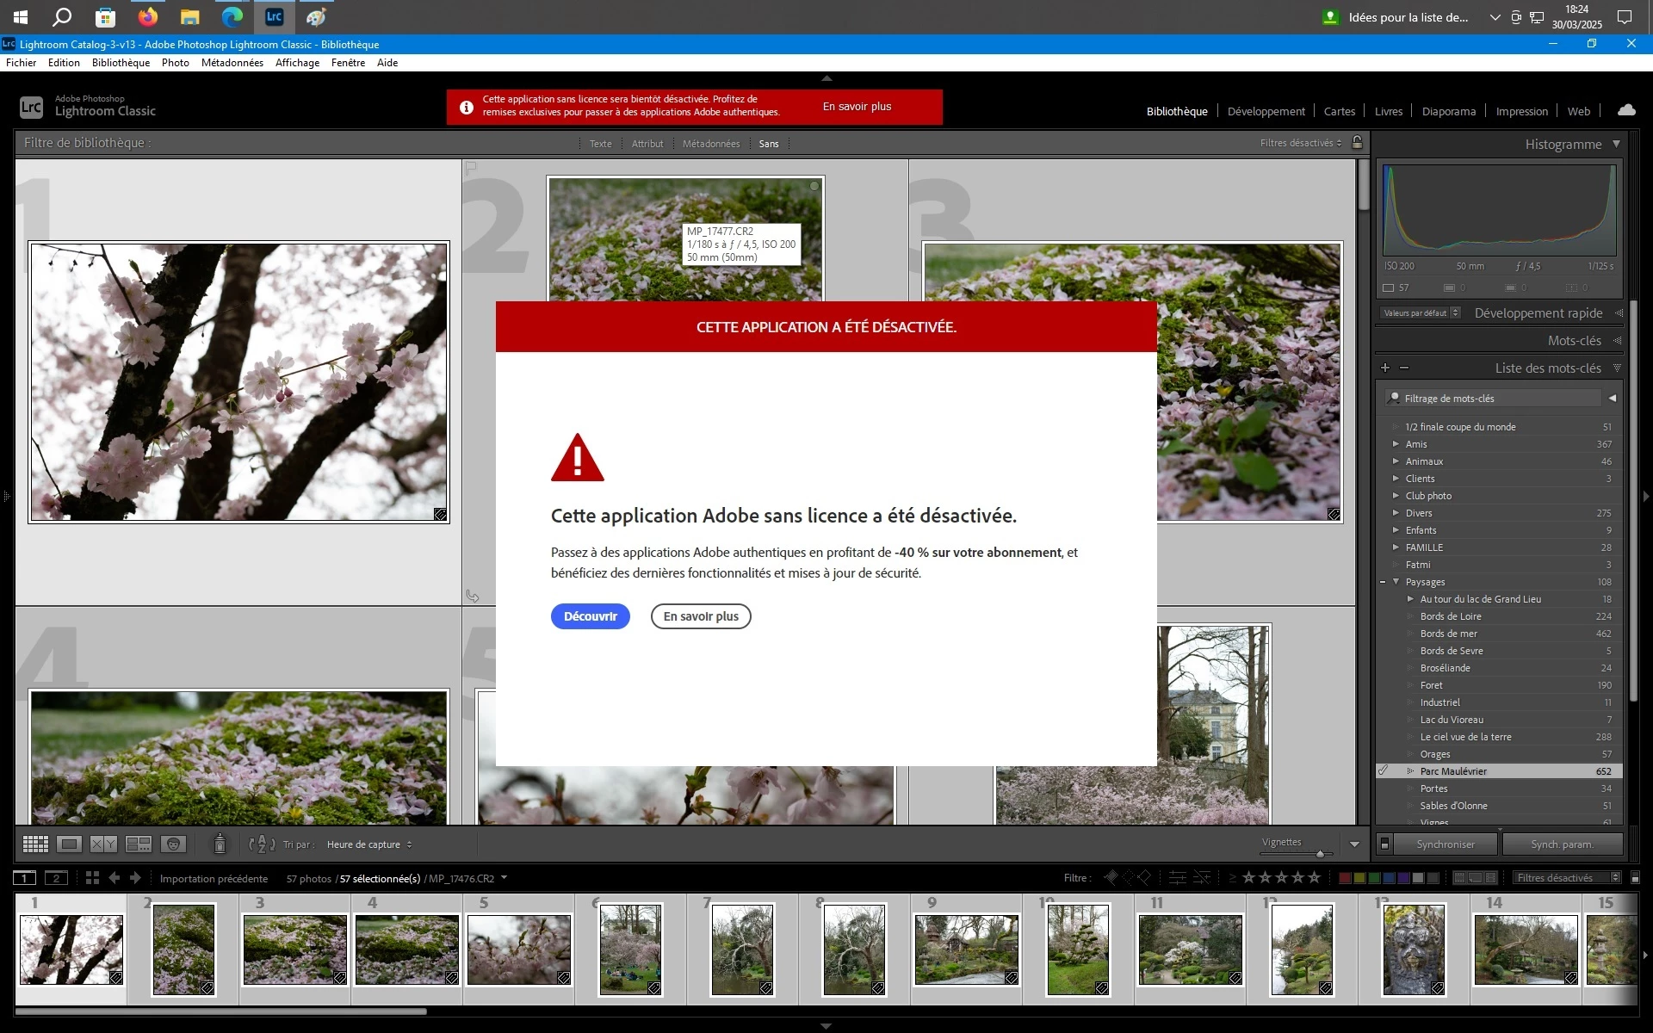Open the Métadonnées menu

[x=232, y=63]
